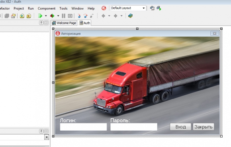The width and height of the screenshot is (231, 147).
Task: Click the Логин input field
Action: (83, 127)
